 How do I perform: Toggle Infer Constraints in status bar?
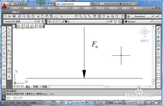45,102
